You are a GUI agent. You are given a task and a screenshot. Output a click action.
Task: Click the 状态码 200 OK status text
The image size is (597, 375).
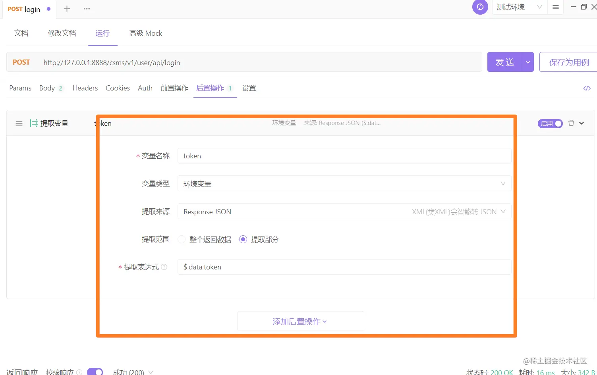point(490,372)
